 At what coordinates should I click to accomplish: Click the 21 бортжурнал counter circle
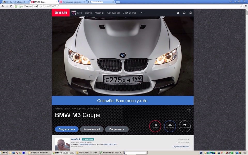point(184,126)
